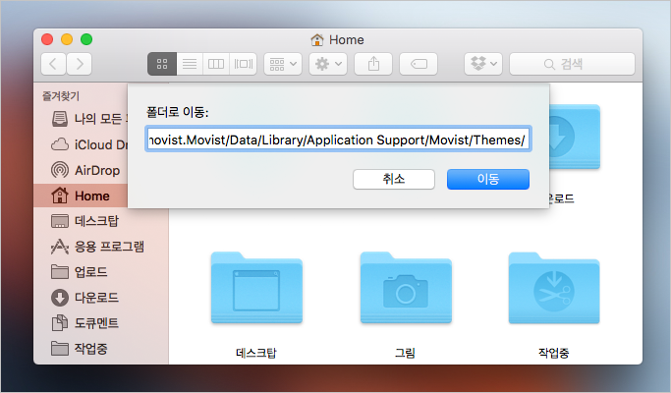
Task: Open the gear action menu
Action: (x=328, y=64)
